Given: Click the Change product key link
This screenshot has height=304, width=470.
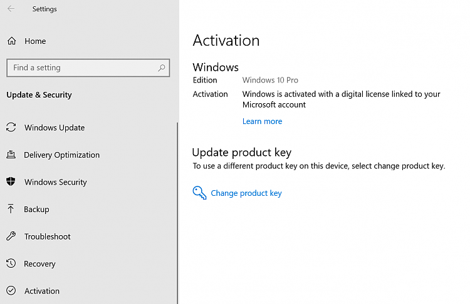Looking at the screenshot, I should click(246, 193).
